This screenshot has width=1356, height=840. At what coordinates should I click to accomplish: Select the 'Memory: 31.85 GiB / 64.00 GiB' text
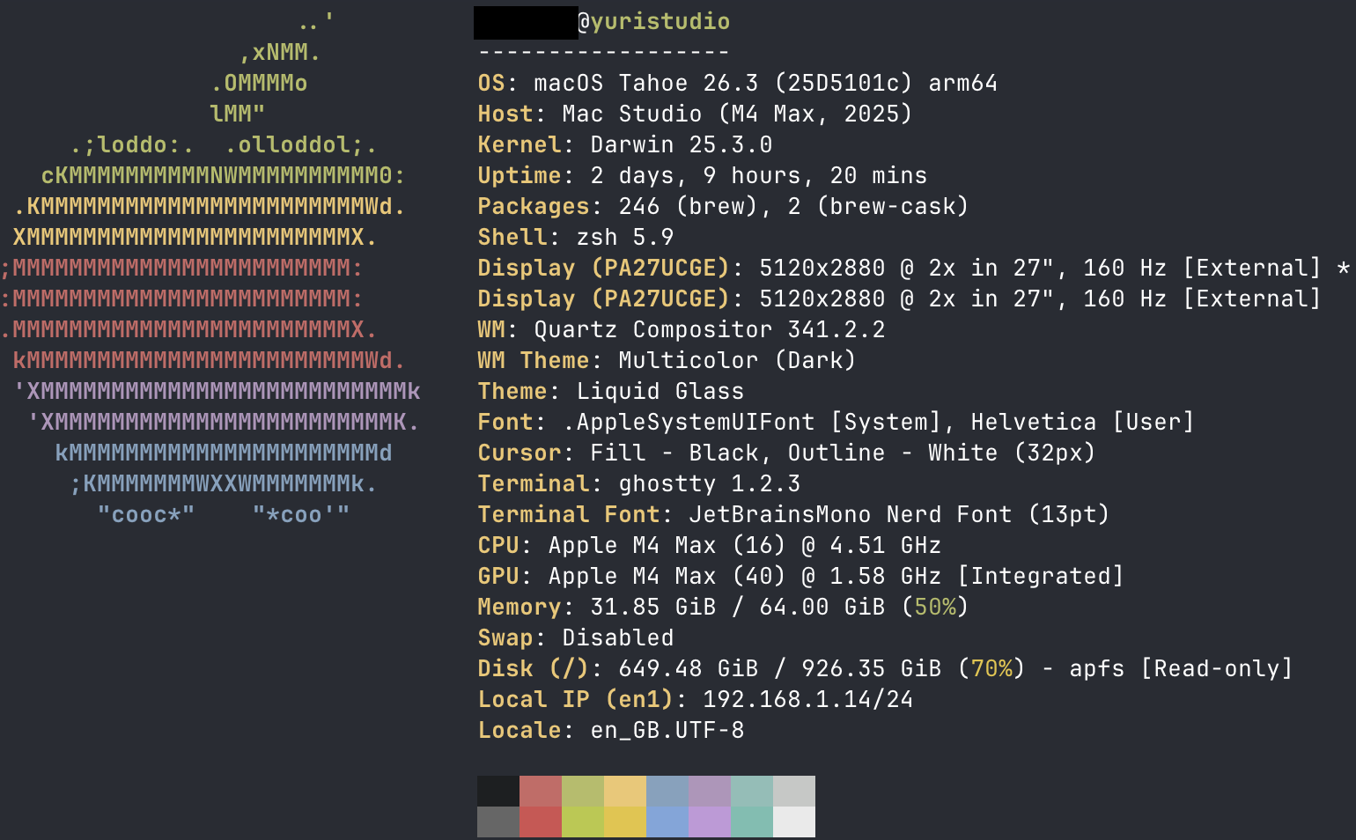click(x=682, y=607)
